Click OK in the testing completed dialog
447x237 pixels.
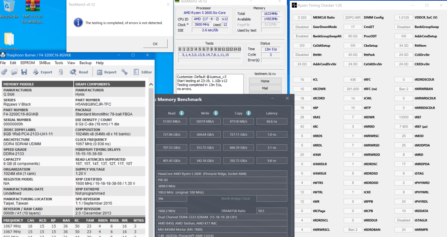[155, 44]
